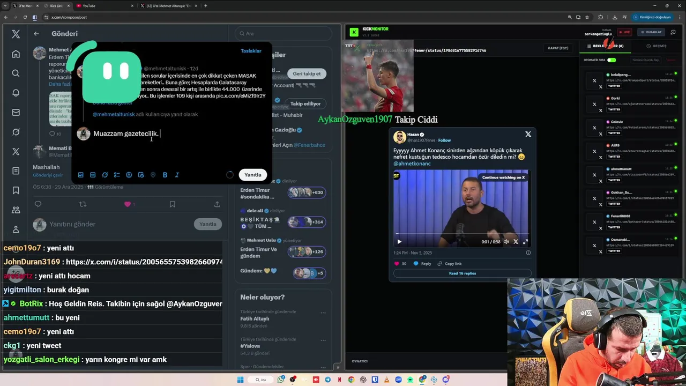Open Grok icon in X sidebar
Image resolution: width=686 pixels, height=386 pixels.
(x=16, y=132)
